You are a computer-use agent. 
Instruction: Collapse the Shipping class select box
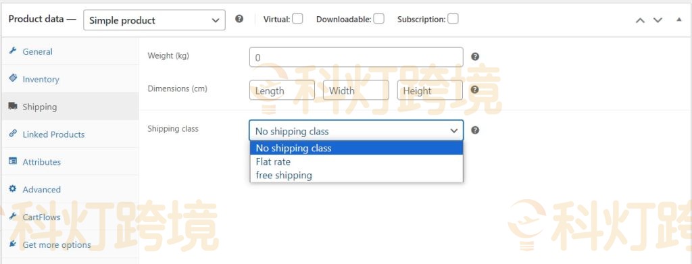[356, 131]
